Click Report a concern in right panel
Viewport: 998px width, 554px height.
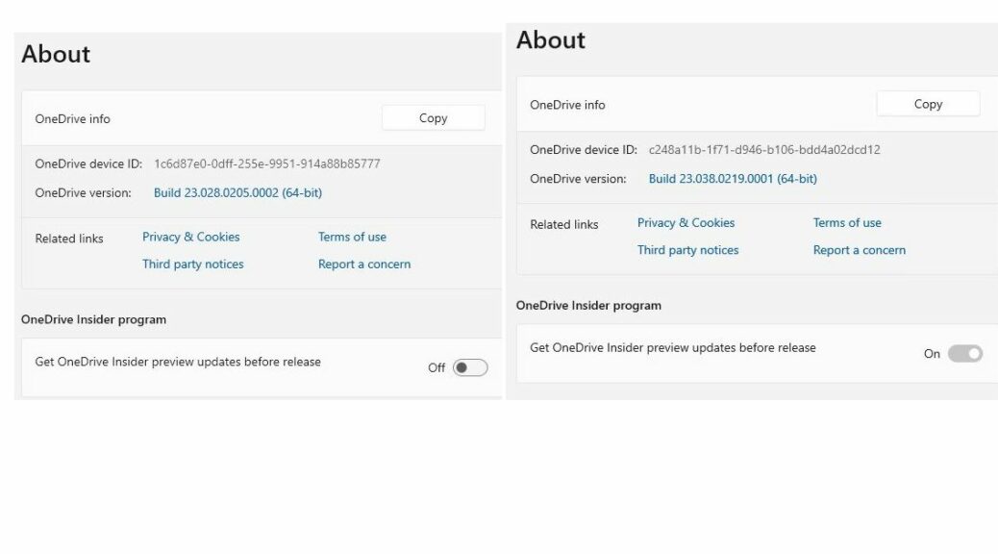click(860, 250)
